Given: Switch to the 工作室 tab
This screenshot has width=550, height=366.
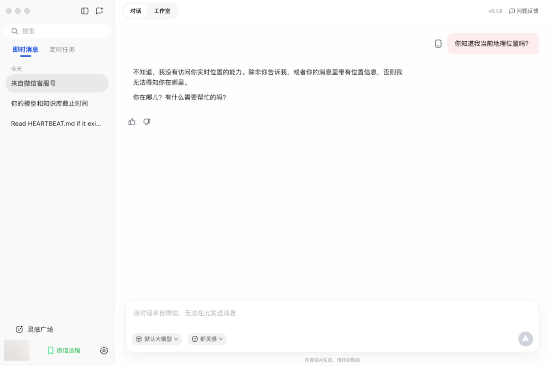Looking at the screenshot, I should (162, 11).
